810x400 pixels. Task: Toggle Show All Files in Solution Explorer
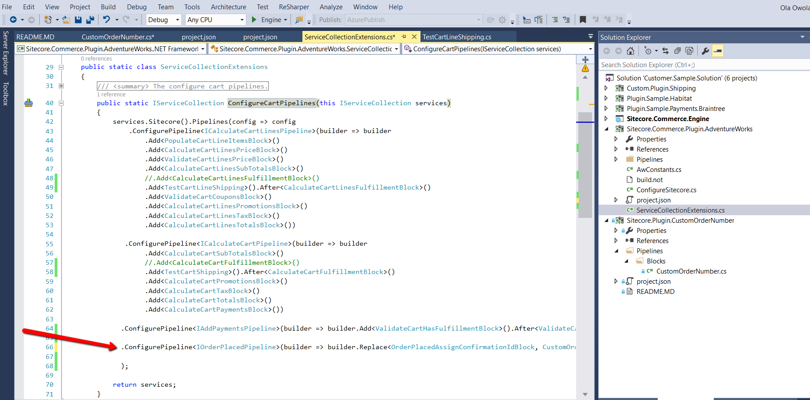(x=689, y=51)
